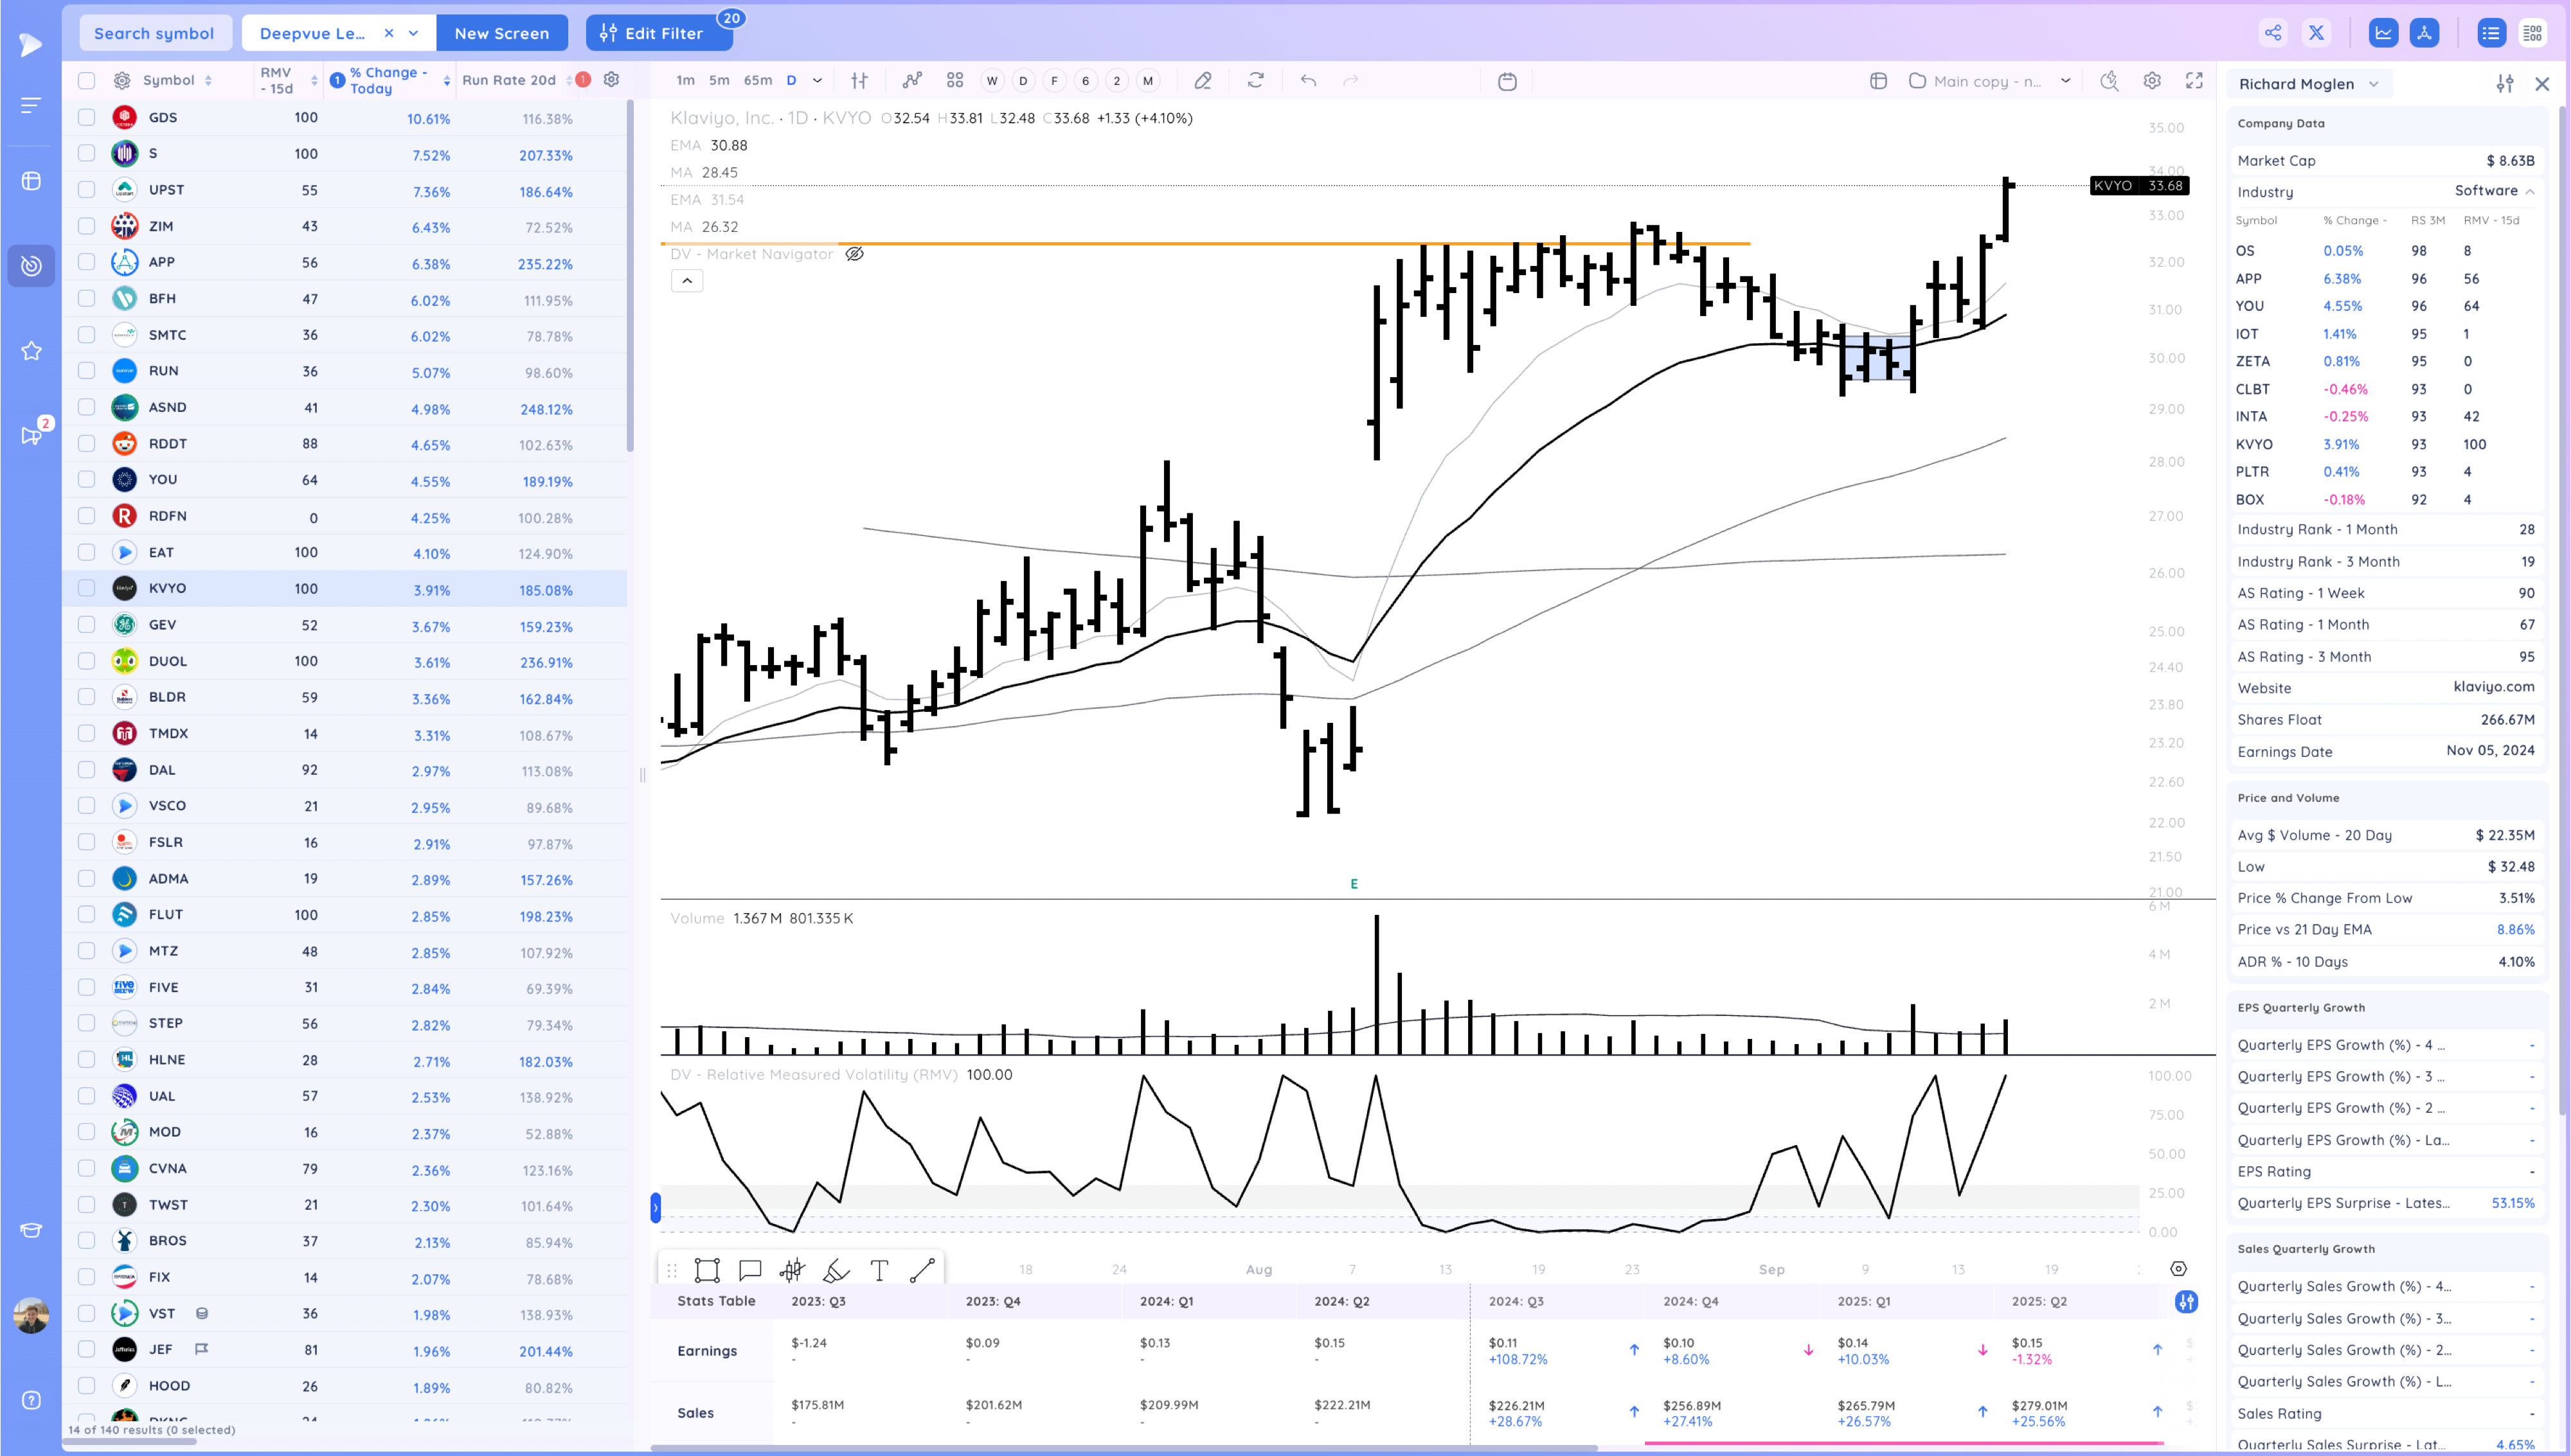This screenshot has width=2571, height=1456.
Task: Expand the Richard Moglen panel dropdown
Action: [2374, 84]
